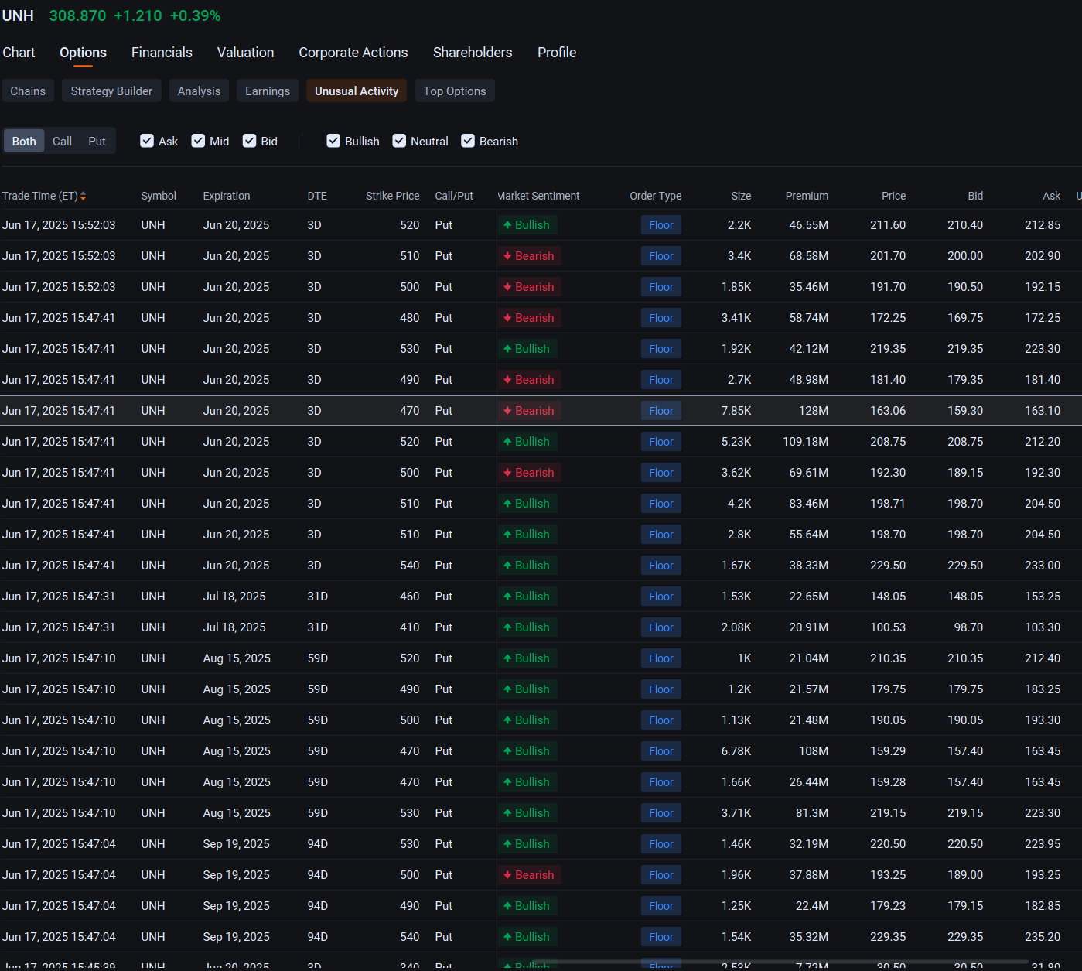Click Bullish badge on 520 strike first row
Viewport: 1082px width, 971px height.
527,225
